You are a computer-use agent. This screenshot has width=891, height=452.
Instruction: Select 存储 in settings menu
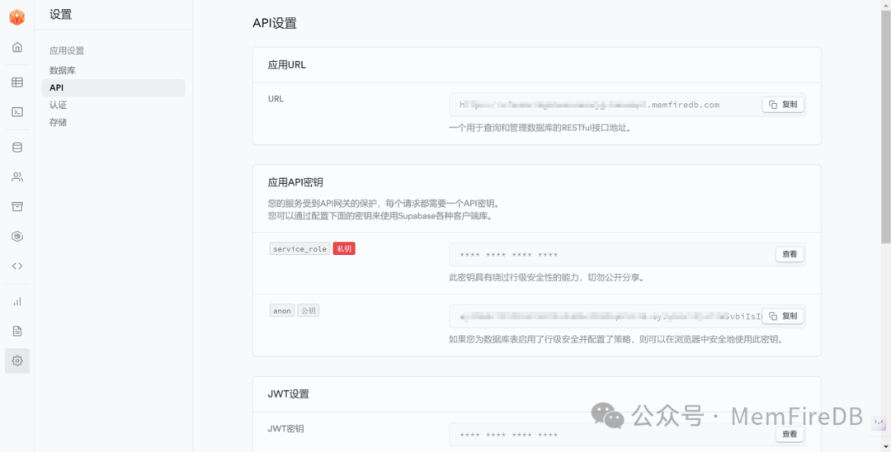point(58,122)
